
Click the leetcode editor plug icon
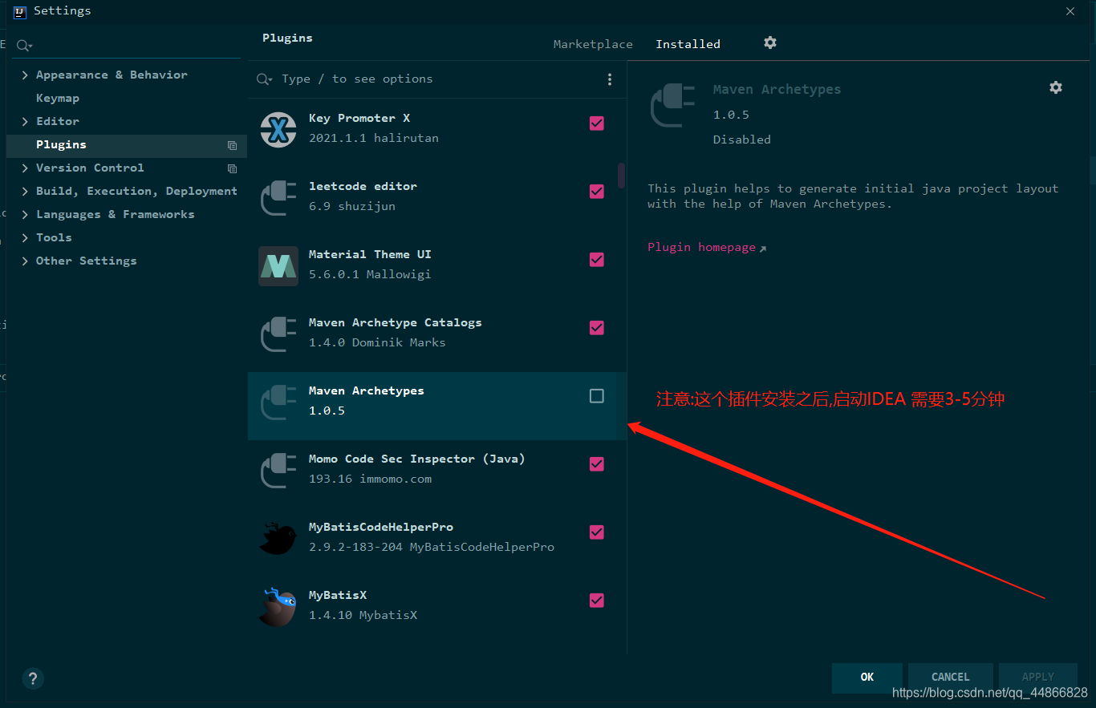coord(278,197)
